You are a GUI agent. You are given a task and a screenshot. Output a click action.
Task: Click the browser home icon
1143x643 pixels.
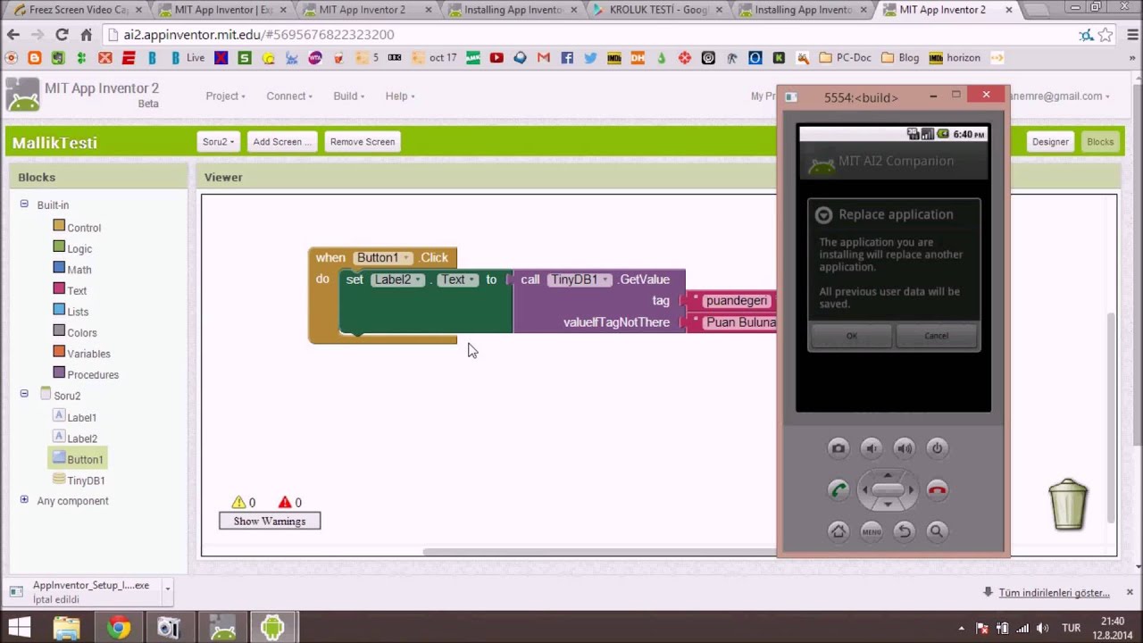coord(86,35)
